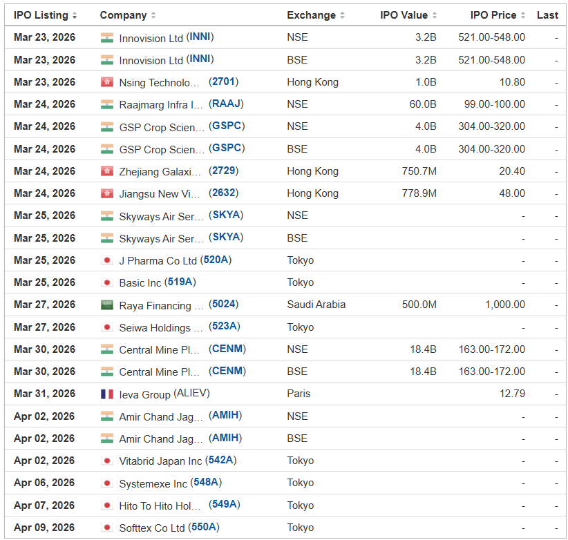This screenshot has width=568, height=540.
Task: Click the Japan flag beside Hito To Hito
Action: tap(107, 505)
